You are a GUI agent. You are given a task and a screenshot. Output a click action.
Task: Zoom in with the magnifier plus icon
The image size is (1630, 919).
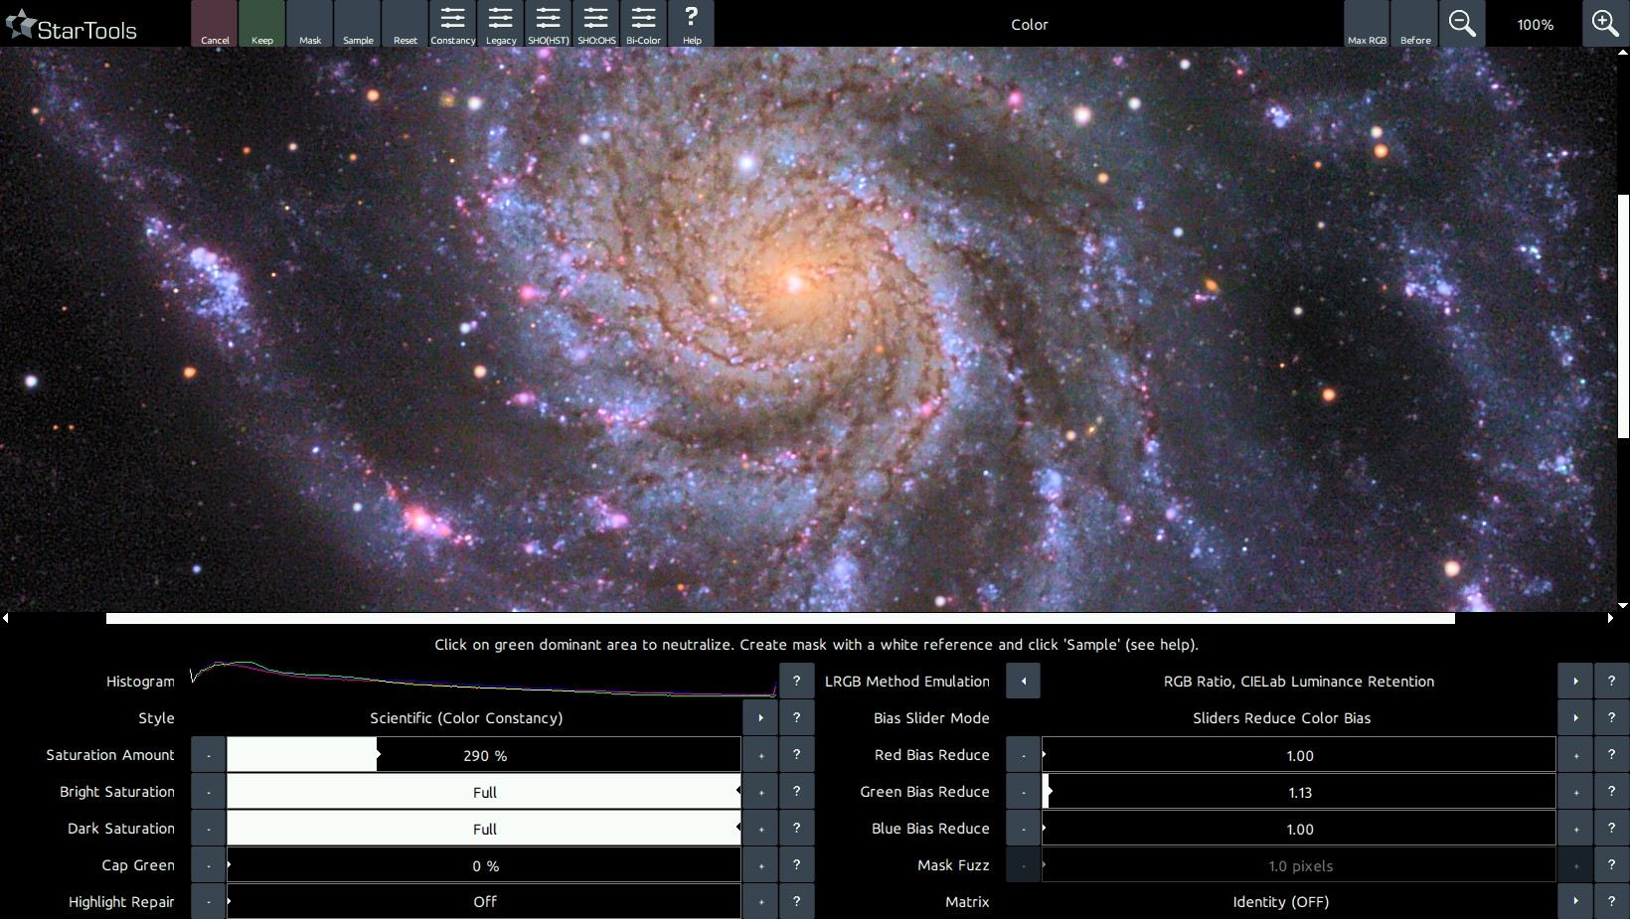click(1605, 24)
